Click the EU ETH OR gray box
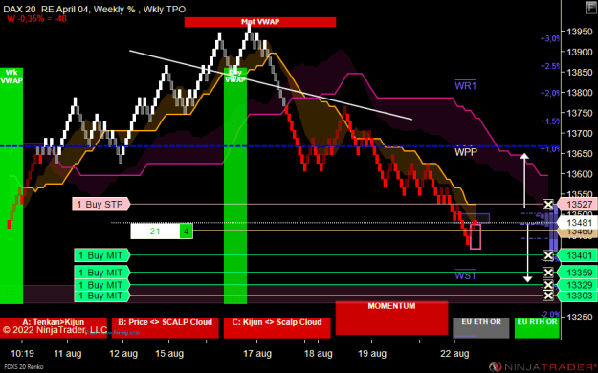 click(x=481, y=328)
